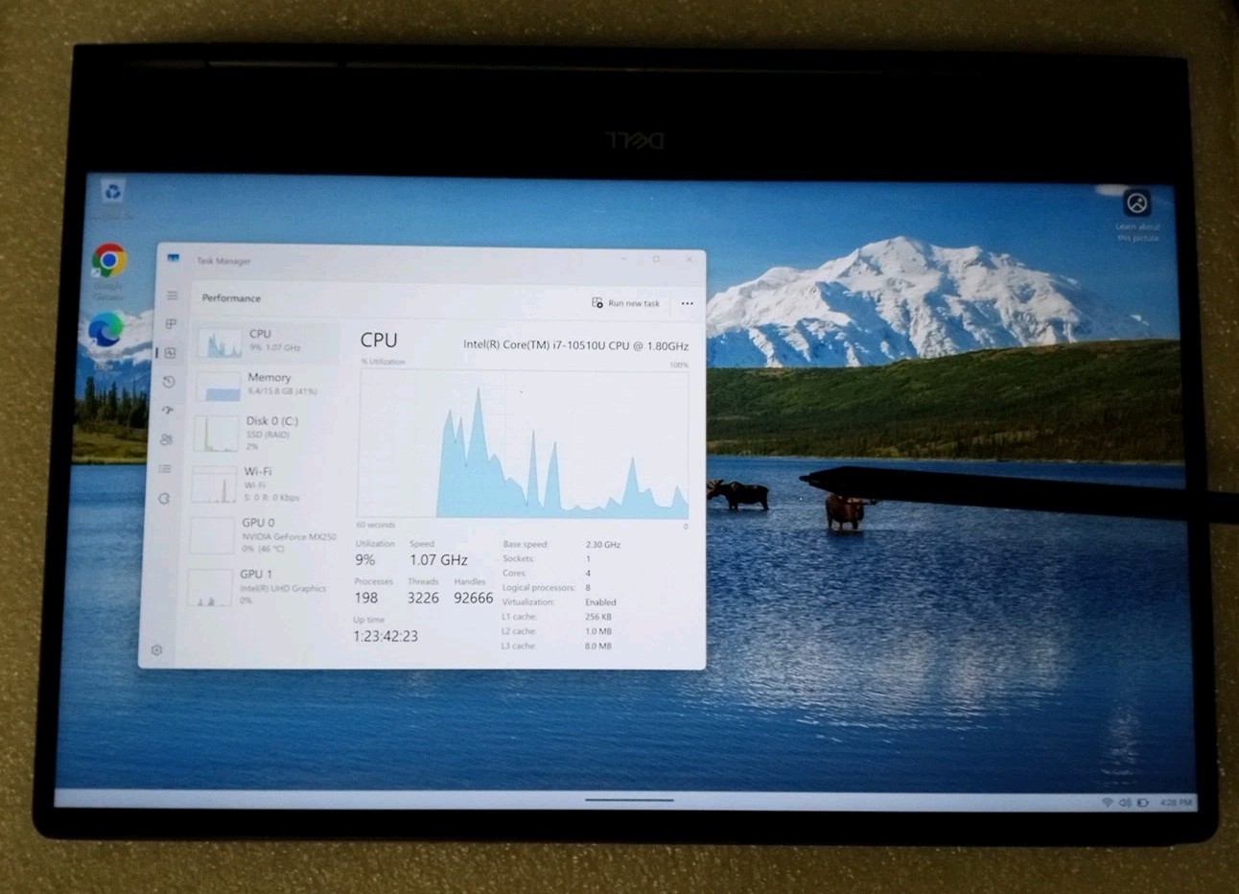
Task: Open Task Manager Settings gear icon
Action: 157,649
